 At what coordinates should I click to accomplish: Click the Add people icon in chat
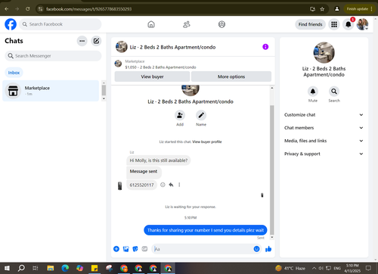[x=180, y=115]
